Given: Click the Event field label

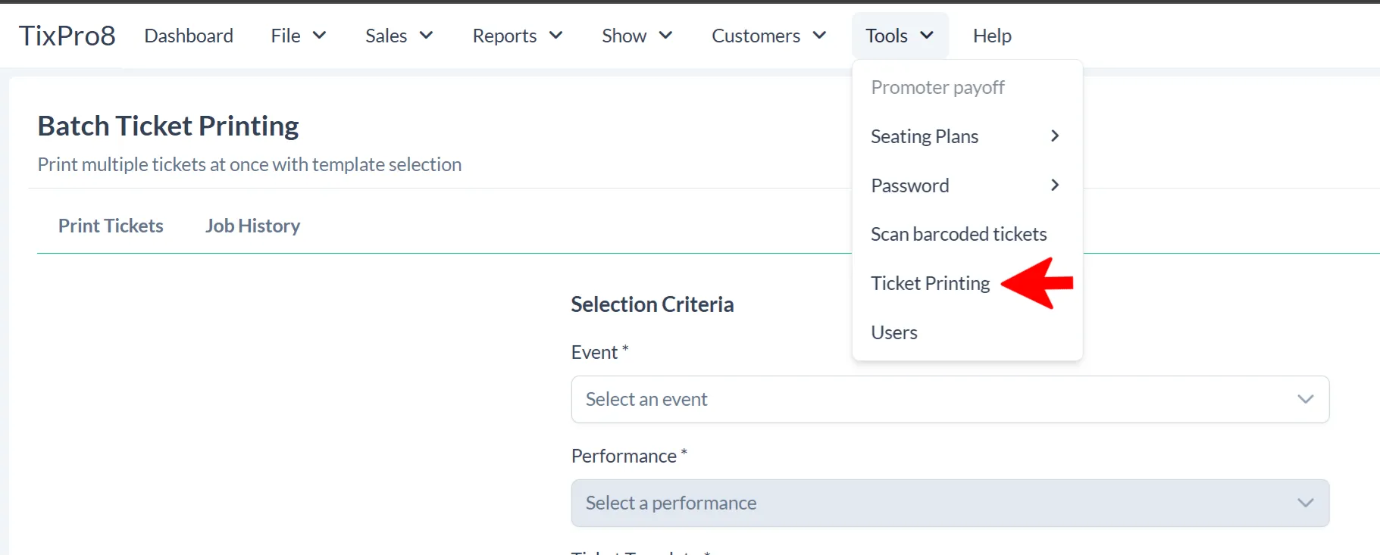Looking at the screenshot, I should coord(600,352).
